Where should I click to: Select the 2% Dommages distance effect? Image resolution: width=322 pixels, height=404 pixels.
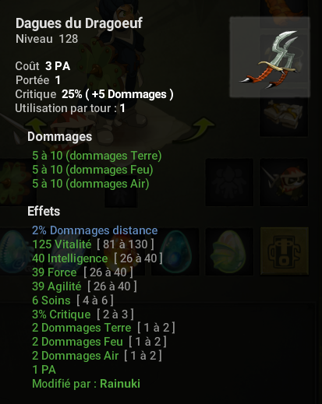(95, 230)
